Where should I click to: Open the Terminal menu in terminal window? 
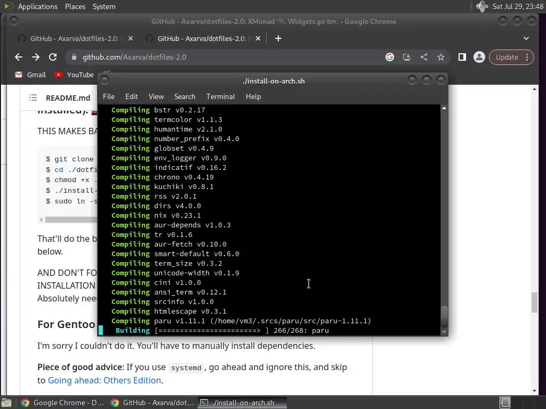pyautogui.click(x=220, y=97)
